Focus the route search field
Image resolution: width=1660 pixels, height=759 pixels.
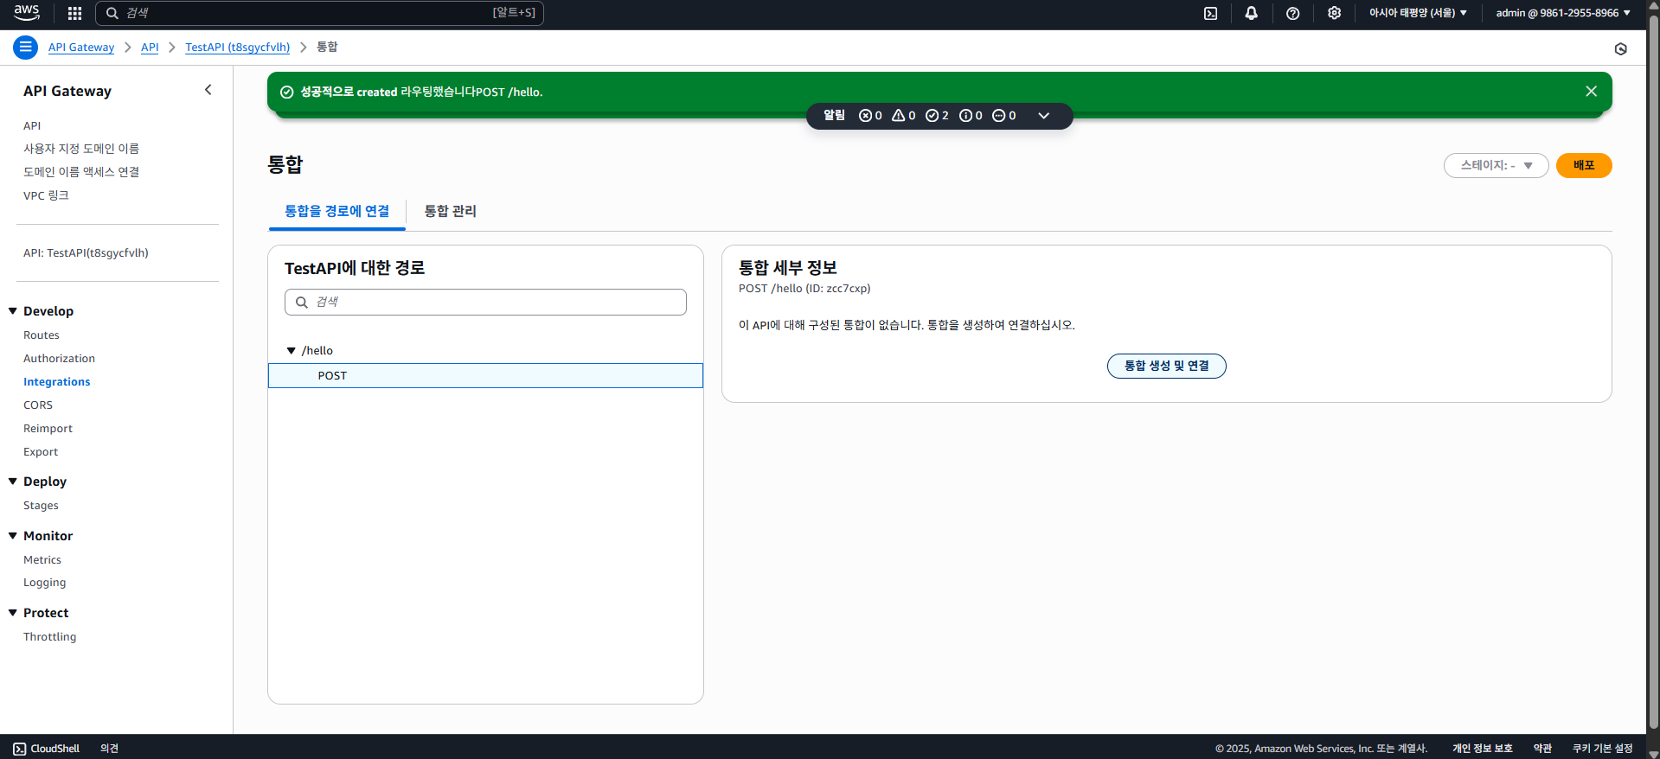tap(485, 302)
